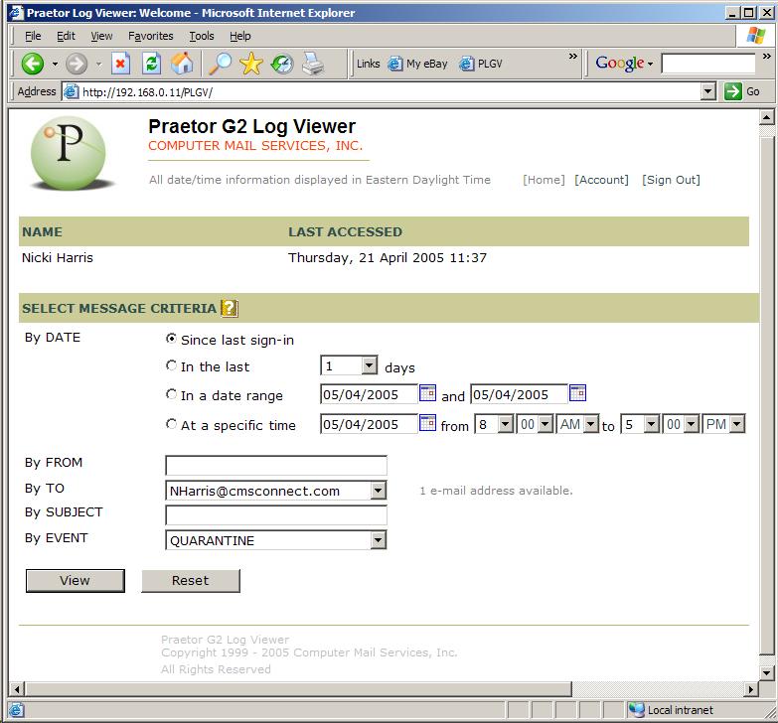Click the Stop loading icon
Image resolution: width=778 pixels, height=723 pixels.
click(120, 64)
